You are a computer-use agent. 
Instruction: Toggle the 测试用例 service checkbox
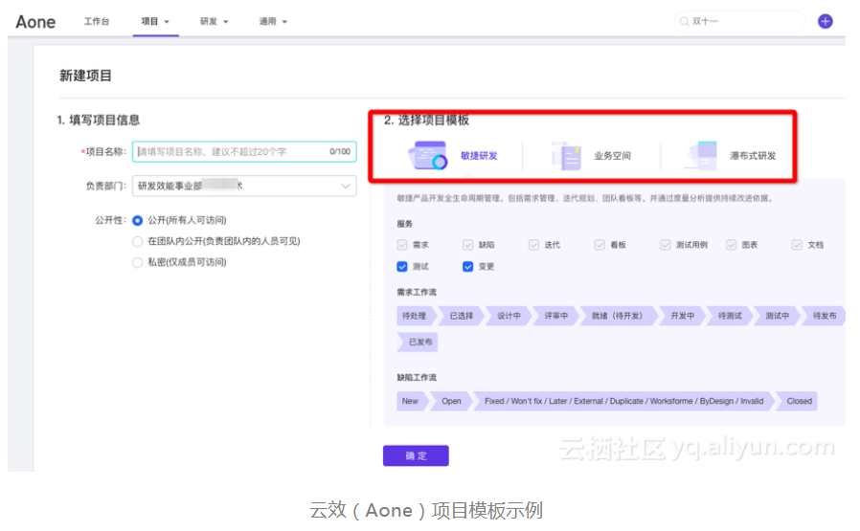tap(666, 245)
